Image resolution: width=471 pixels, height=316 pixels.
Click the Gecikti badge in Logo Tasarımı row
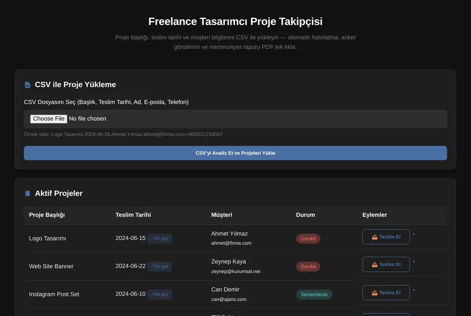(308, 238)
